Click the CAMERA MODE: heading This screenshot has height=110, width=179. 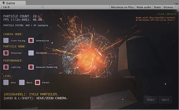pyautogui.click(x=13, y=34)
